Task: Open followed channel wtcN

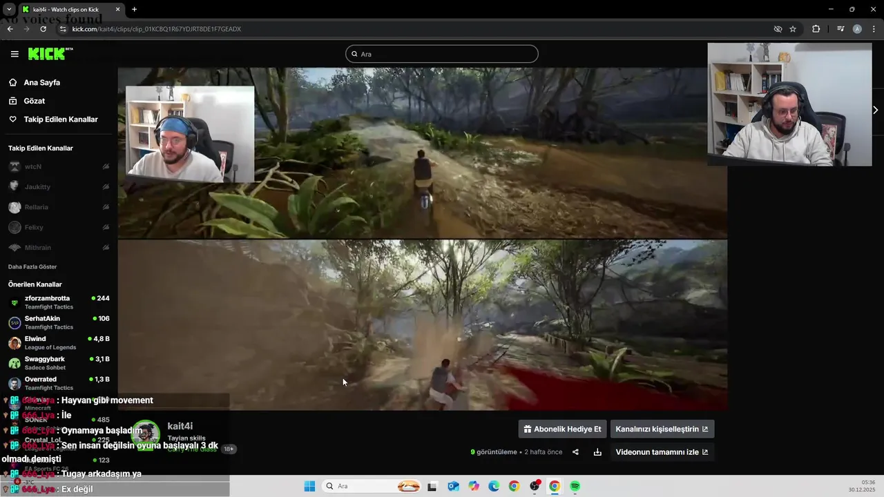Action: (59, 166)
